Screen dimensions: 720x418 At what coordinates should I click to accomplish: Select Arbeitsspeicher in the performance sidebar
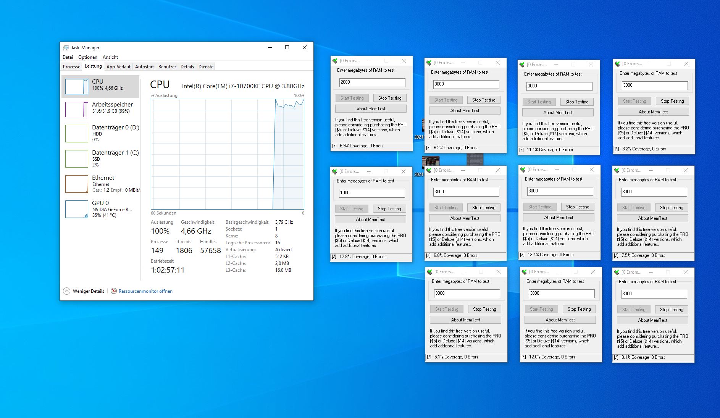tap(100, 109)
